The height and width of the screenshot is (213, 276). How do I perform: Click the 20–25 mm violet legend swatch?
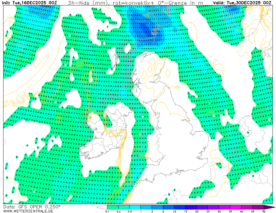coord(202,207)
